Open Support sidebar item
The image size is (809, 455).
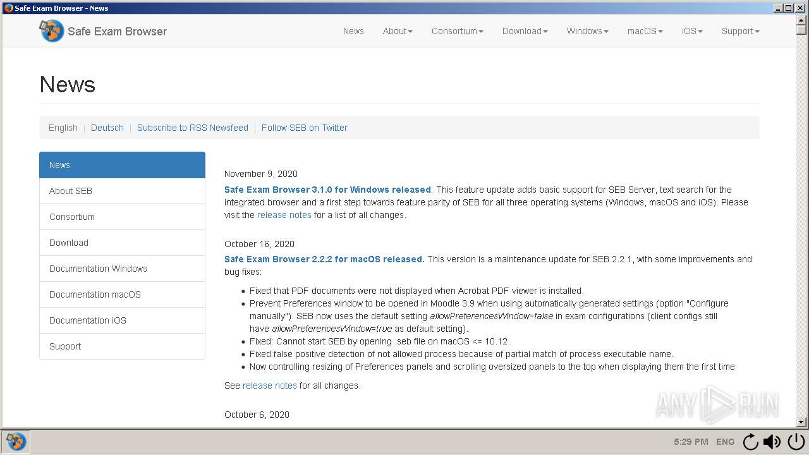click(122, 346)
